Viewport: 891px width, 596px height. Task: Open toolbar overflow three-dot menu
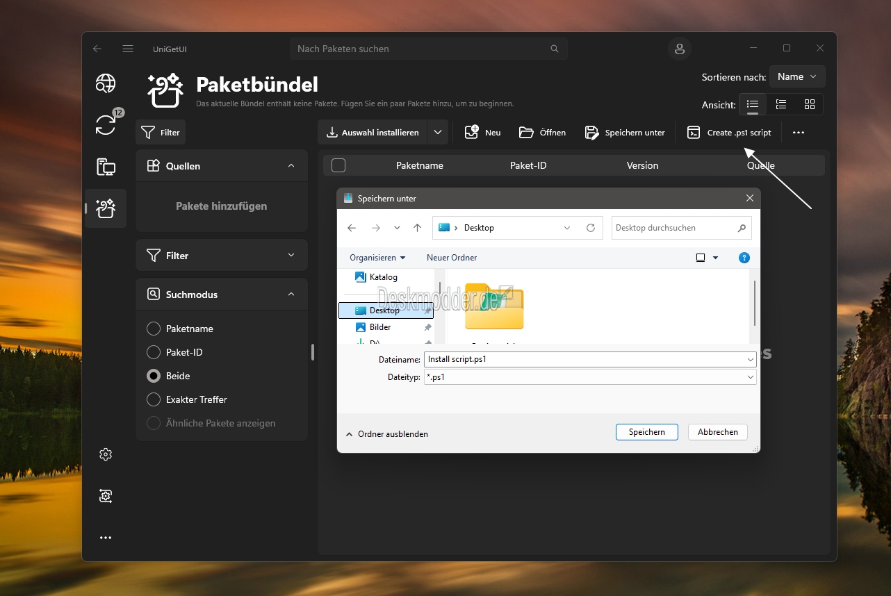coord(799,133)
